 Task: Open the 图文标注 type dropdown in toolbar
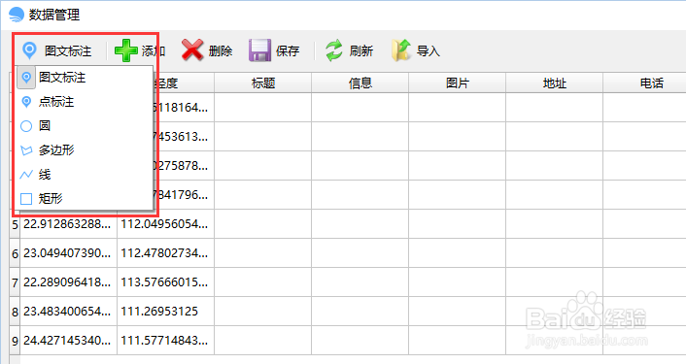point(57,50)
